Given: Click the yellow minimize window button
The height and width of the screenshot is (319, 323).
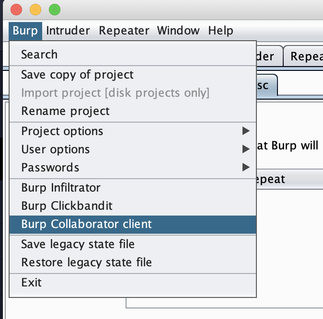Looking at the screenshot, I should click(35, 10).
